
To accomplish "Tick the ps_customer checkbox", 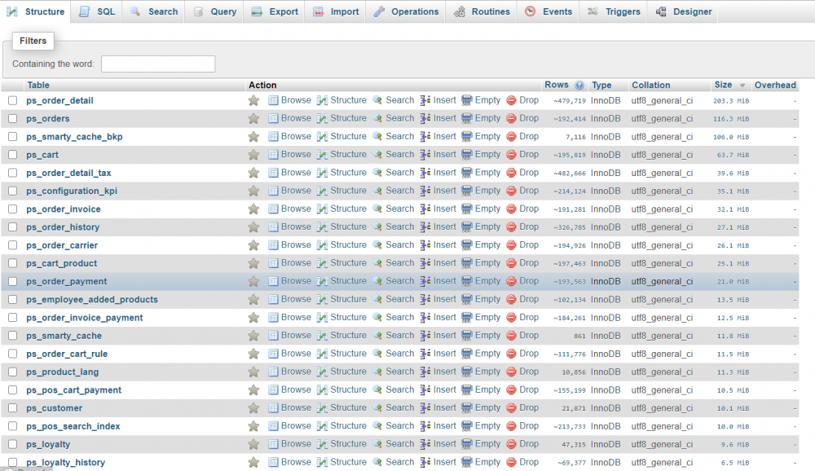I will click(x=13, y=408).
